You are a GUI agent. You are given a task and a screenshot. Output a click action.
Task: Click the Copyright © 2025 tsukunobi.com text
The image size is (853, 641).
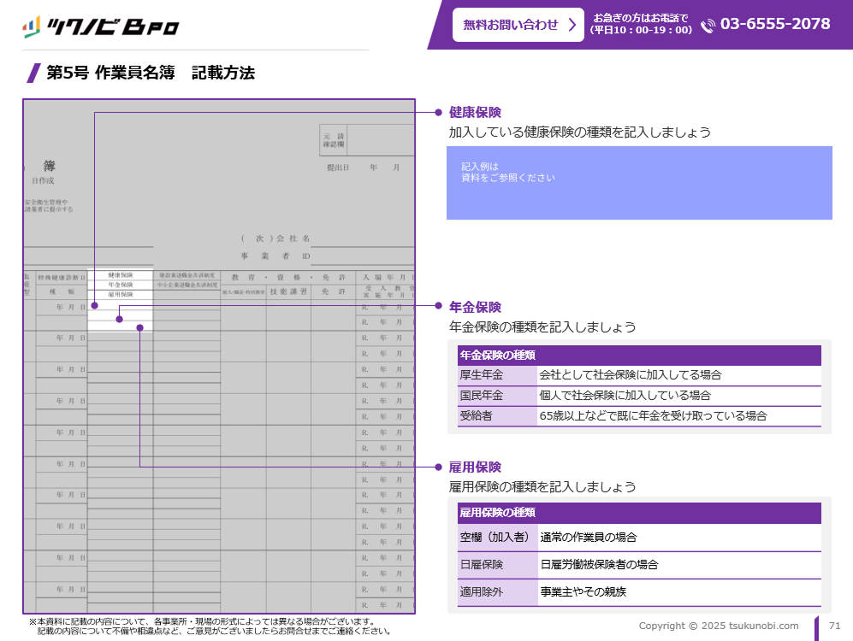(719, 626)
